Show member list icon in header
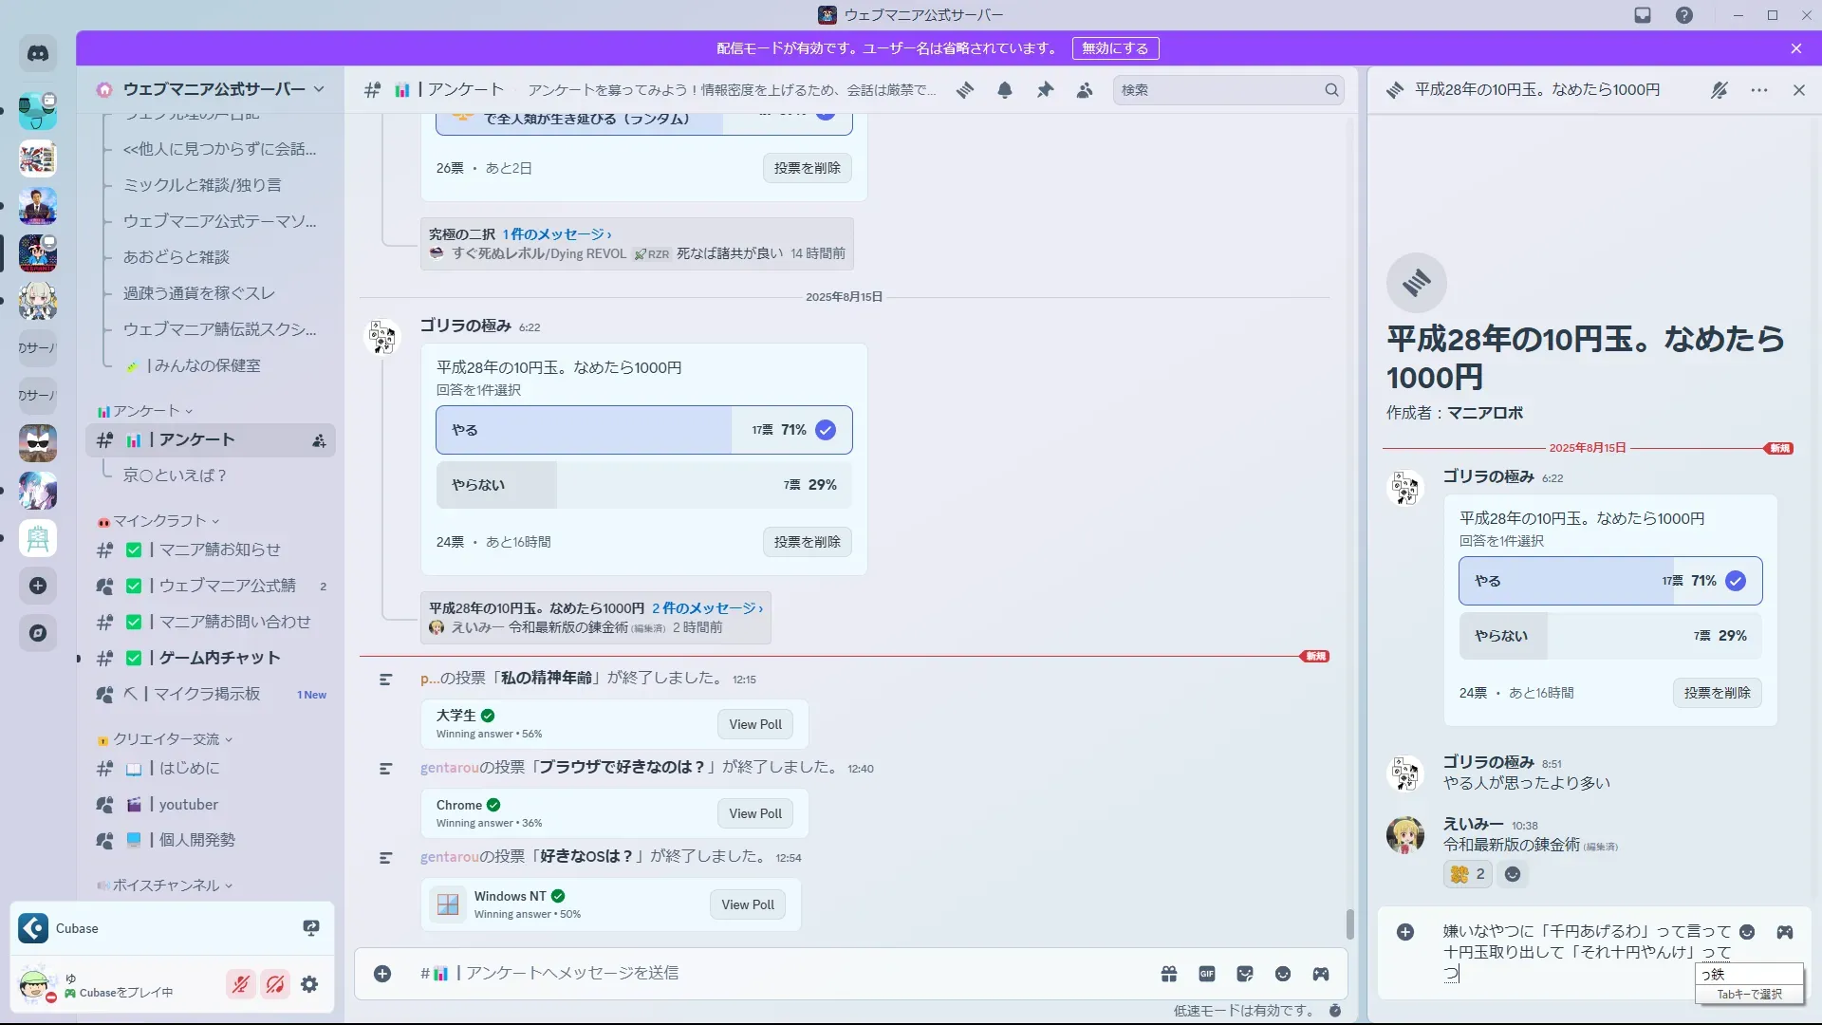Screen dimensions: 1822x1025 pos(1085,90)
